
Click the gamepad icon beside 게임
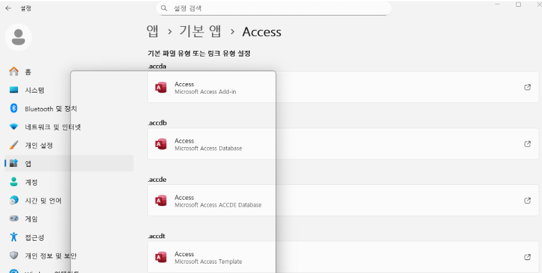pos(14,218)
